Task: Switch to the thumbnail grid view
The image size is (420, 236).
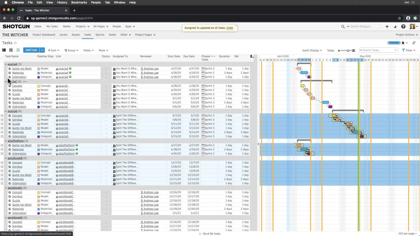Action: [x=11, y=50]
